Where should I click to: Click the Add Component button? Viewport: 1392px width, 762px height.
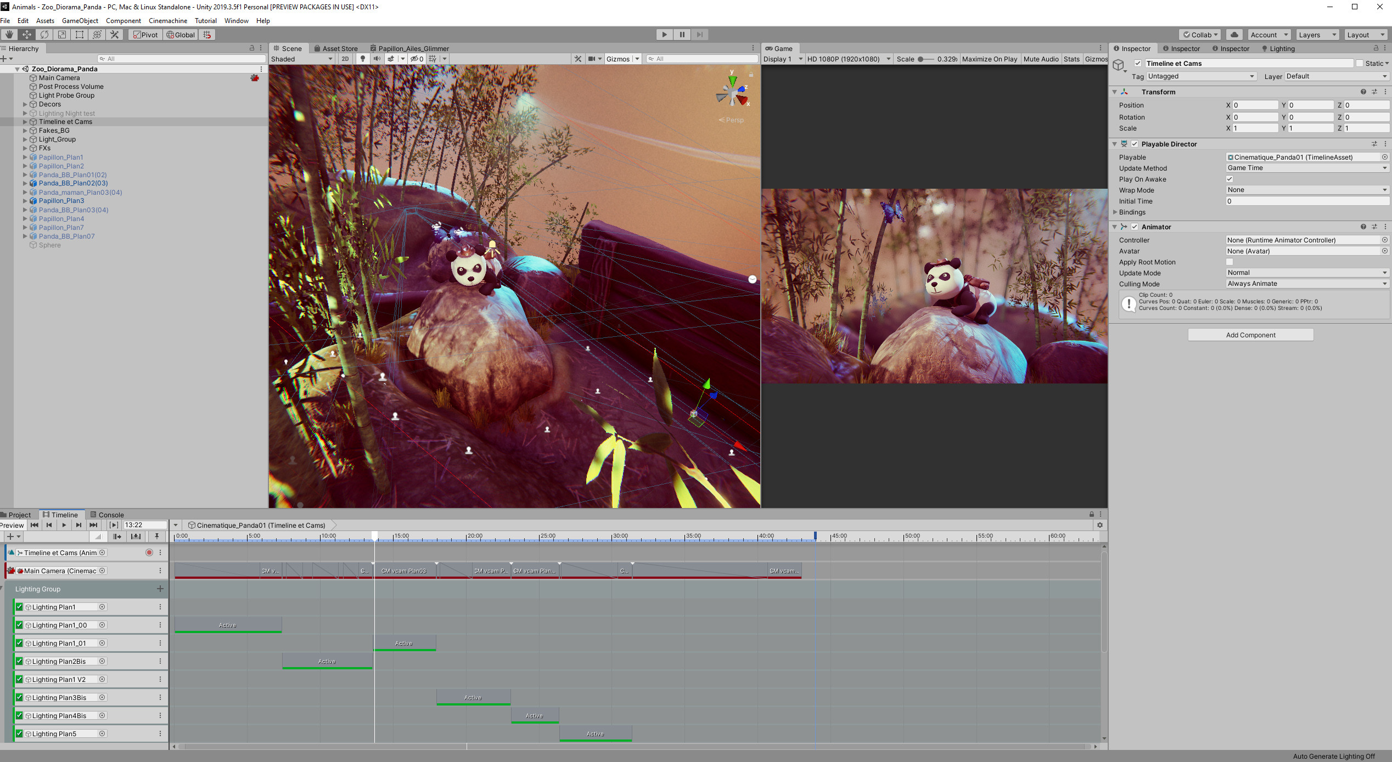coord(1250,335)
